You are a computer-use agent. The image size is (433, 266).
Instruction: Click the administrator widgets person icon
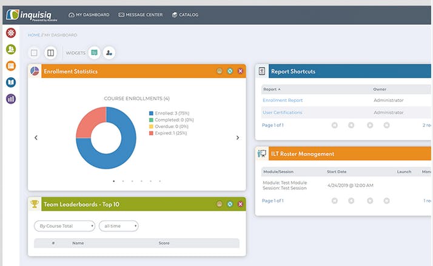pos(109,53)
